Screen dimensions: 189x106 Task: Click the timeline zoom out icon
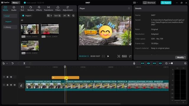pyautogui.click(x=166, y=63)
